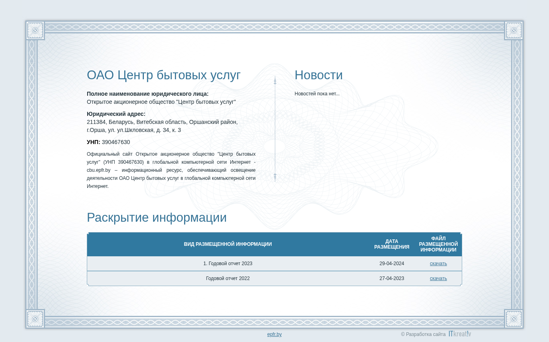Click the © Разработка сайта footer text
Viewport: 549px width, 342px height.
pyautogui.click(x=423, y=334)
